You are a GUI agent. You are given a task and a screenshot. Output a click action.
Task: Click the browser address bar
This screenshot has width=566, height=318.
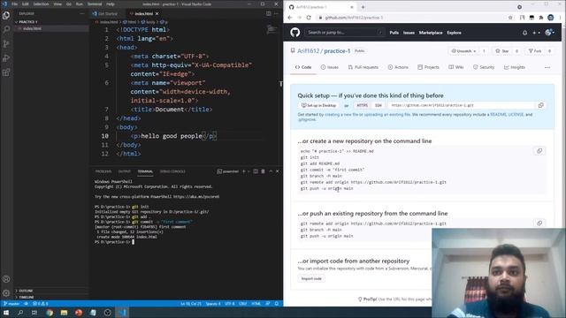(x=410, y=18)
